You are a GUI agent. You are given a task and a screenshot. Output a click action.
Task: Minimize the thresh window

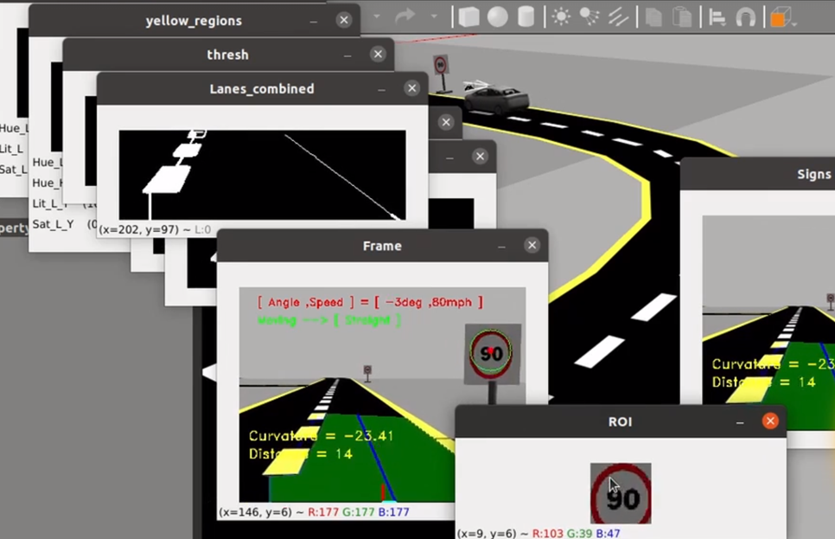347,55
